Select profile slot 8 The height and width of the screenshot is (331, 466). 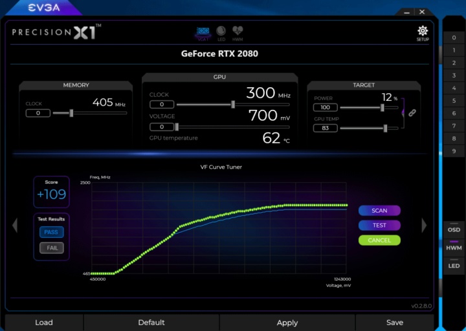pyautogui.click(x=454, y=138)
